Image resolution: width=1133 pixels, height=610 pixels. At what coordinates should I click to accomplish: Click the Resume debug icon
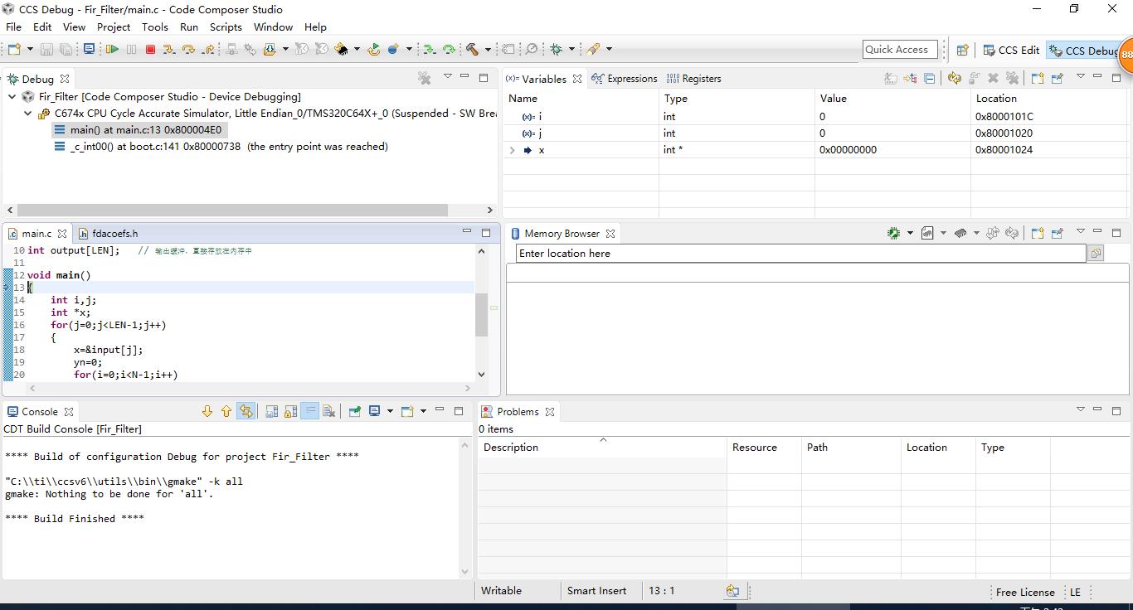[x=113, y=50]
